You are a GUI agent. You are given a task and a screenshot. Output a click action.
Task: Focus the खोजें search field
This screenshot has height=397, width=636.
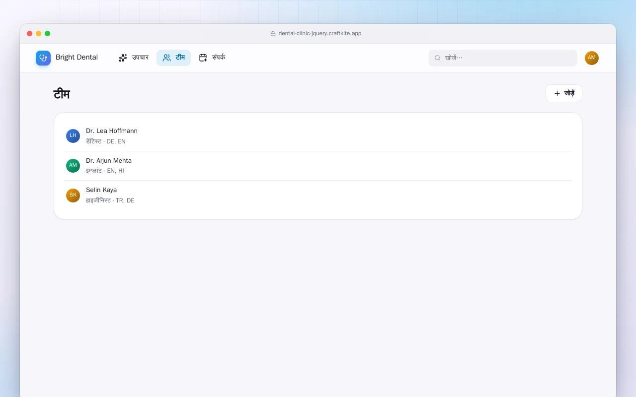pos(503,58)
